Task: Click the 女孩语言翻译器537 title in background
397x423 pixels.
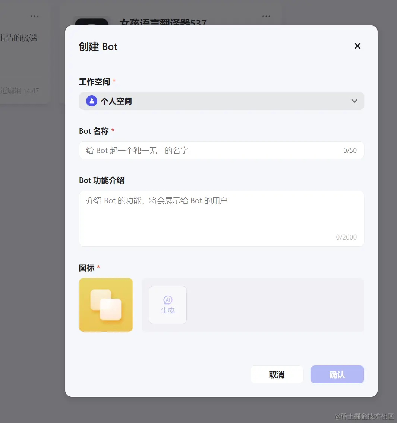Action: tap(163, 22)
